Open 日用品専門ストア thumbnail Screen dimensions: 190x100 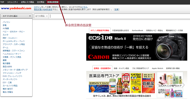[170, 93]
